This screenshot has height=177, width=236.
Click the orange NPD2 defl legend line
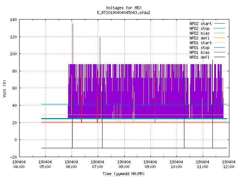(x=219, y=38)
